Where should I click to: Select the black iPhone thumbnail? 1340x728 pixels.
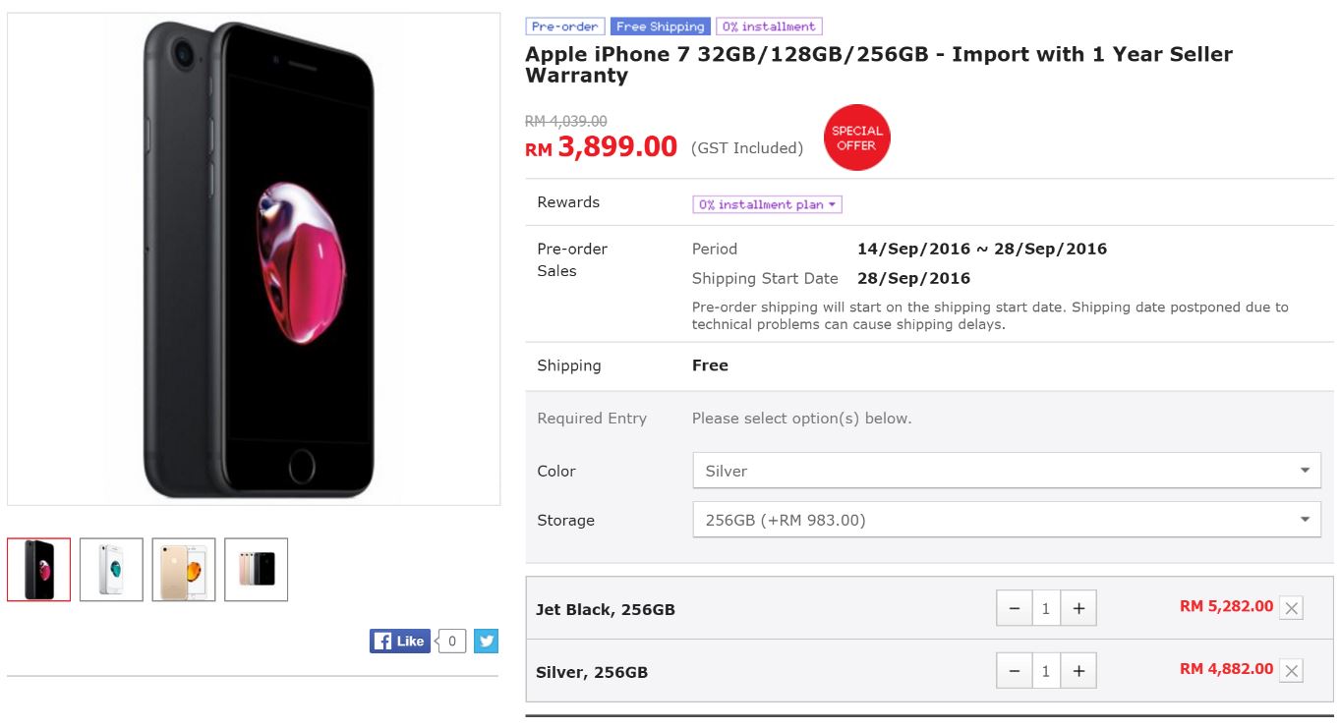pyautogui.click(x=39, y=569)
